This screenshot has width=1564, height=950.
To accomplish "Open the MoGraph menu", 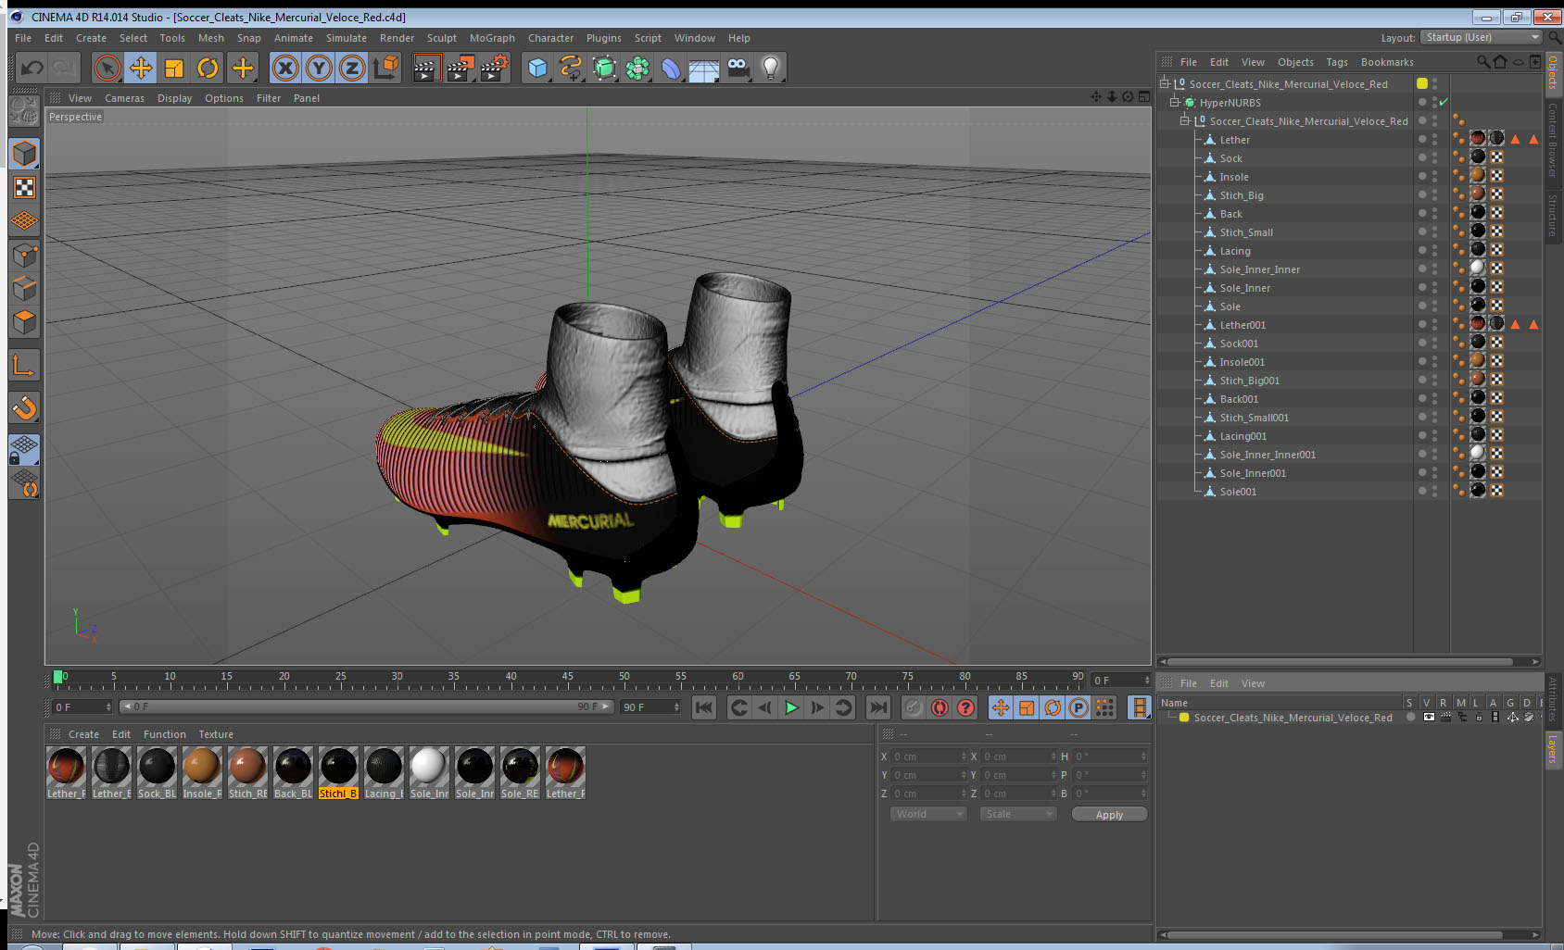I will coord(492,38).
